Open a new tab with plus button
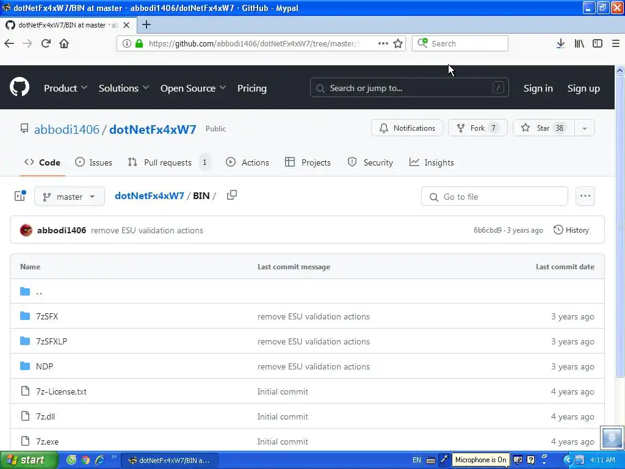This screenshot has height=469, width=625. (146, 24)
